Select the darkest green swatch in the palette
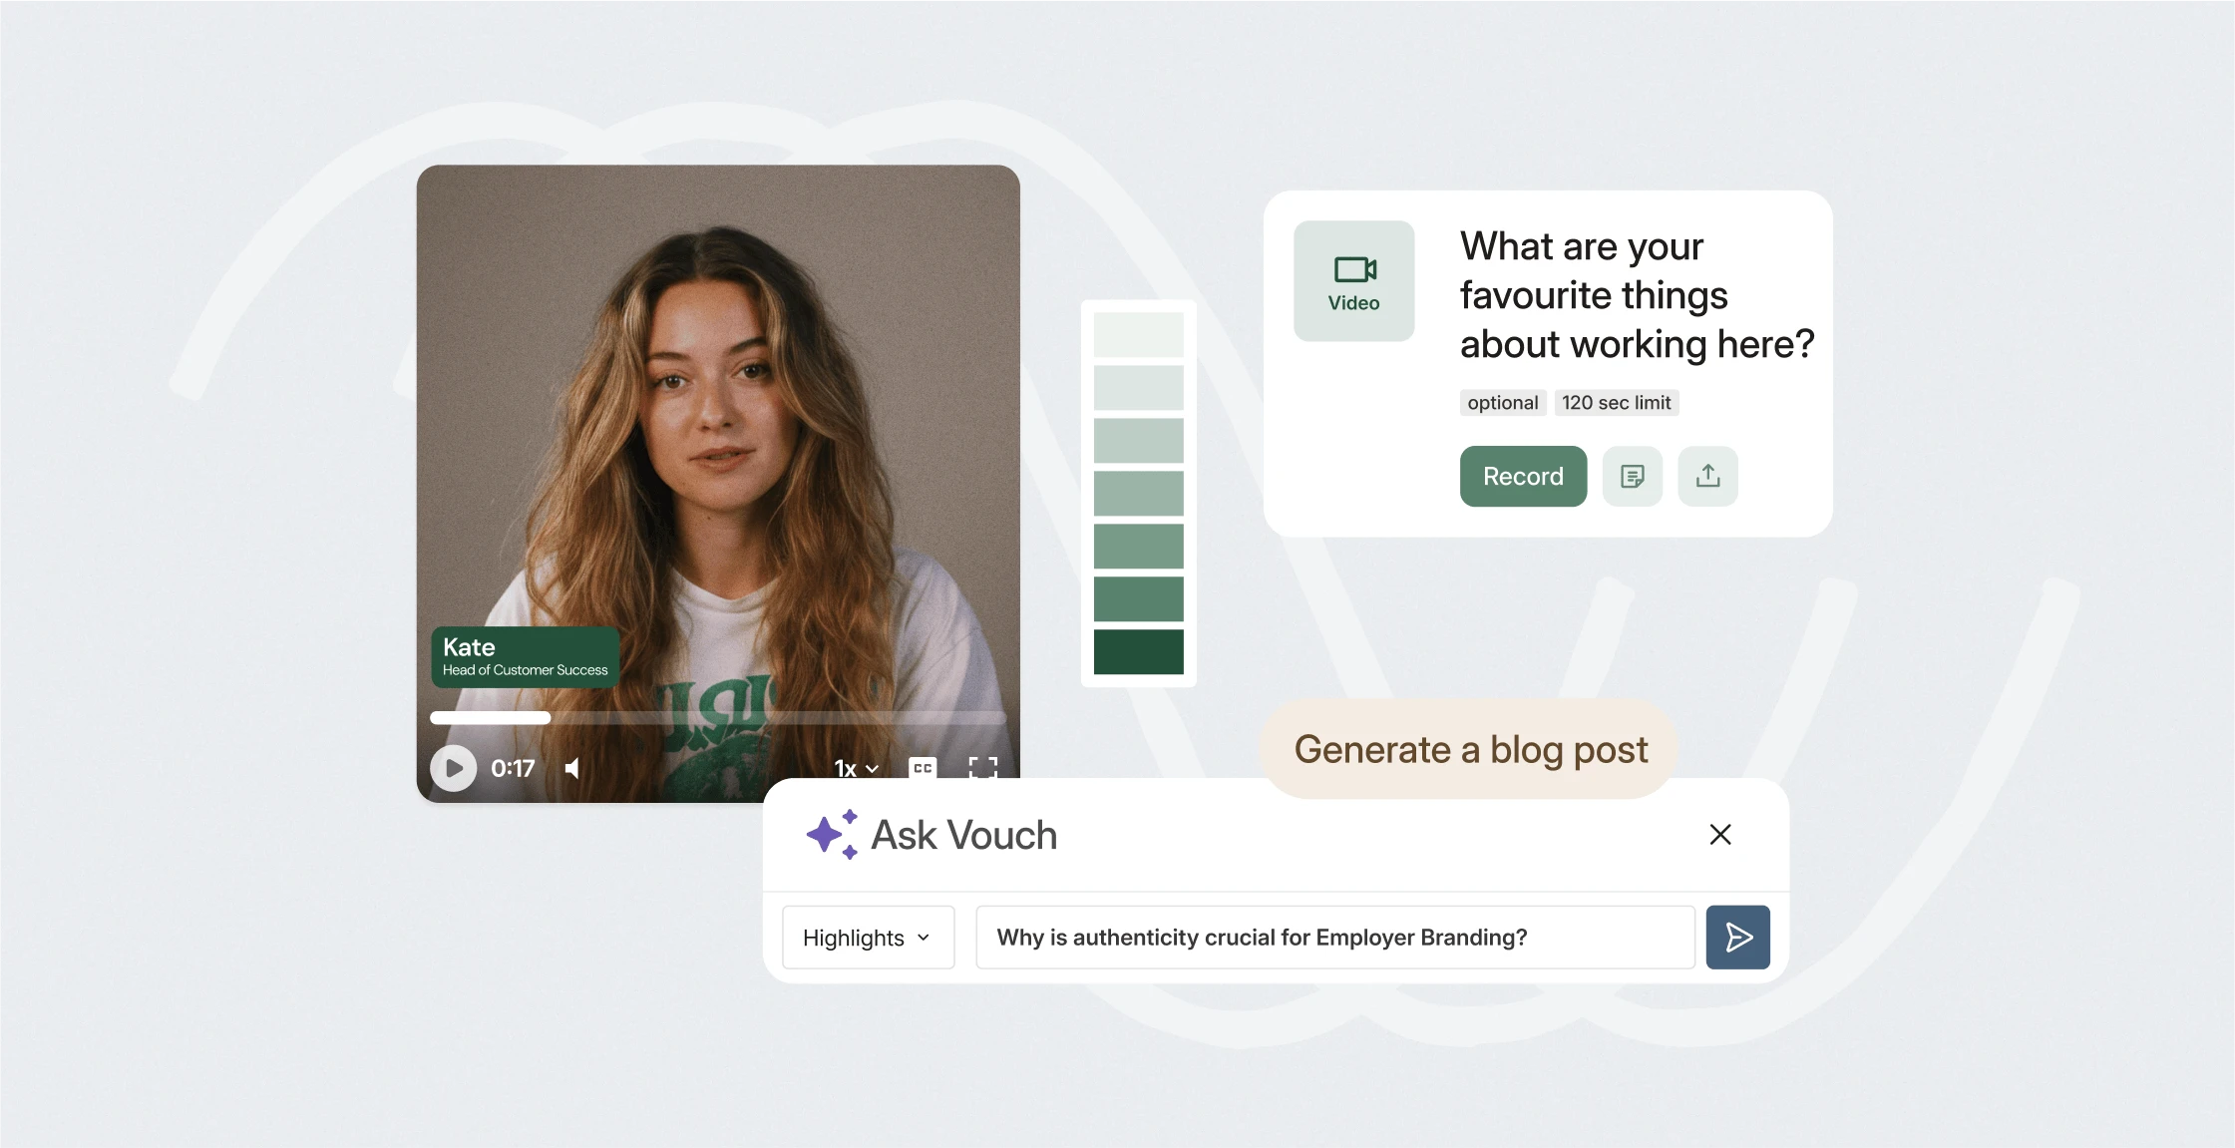This screenshot has width=2235, height=1148. [1138, 651]
